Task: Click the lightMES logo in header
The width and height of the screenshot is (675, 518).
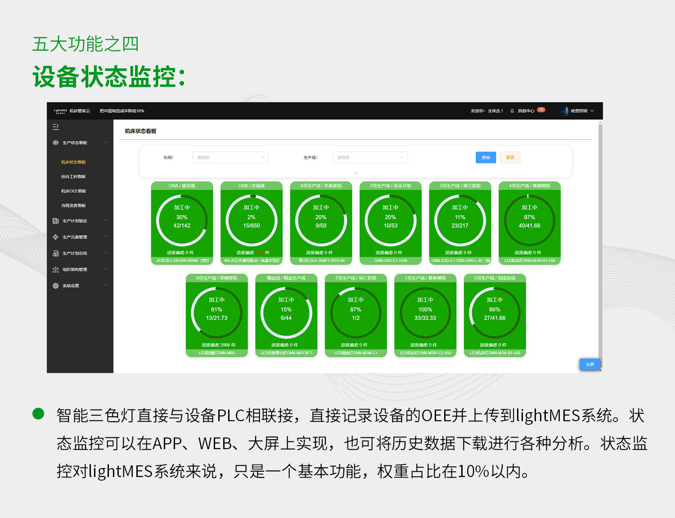Action: coord(60,111)
